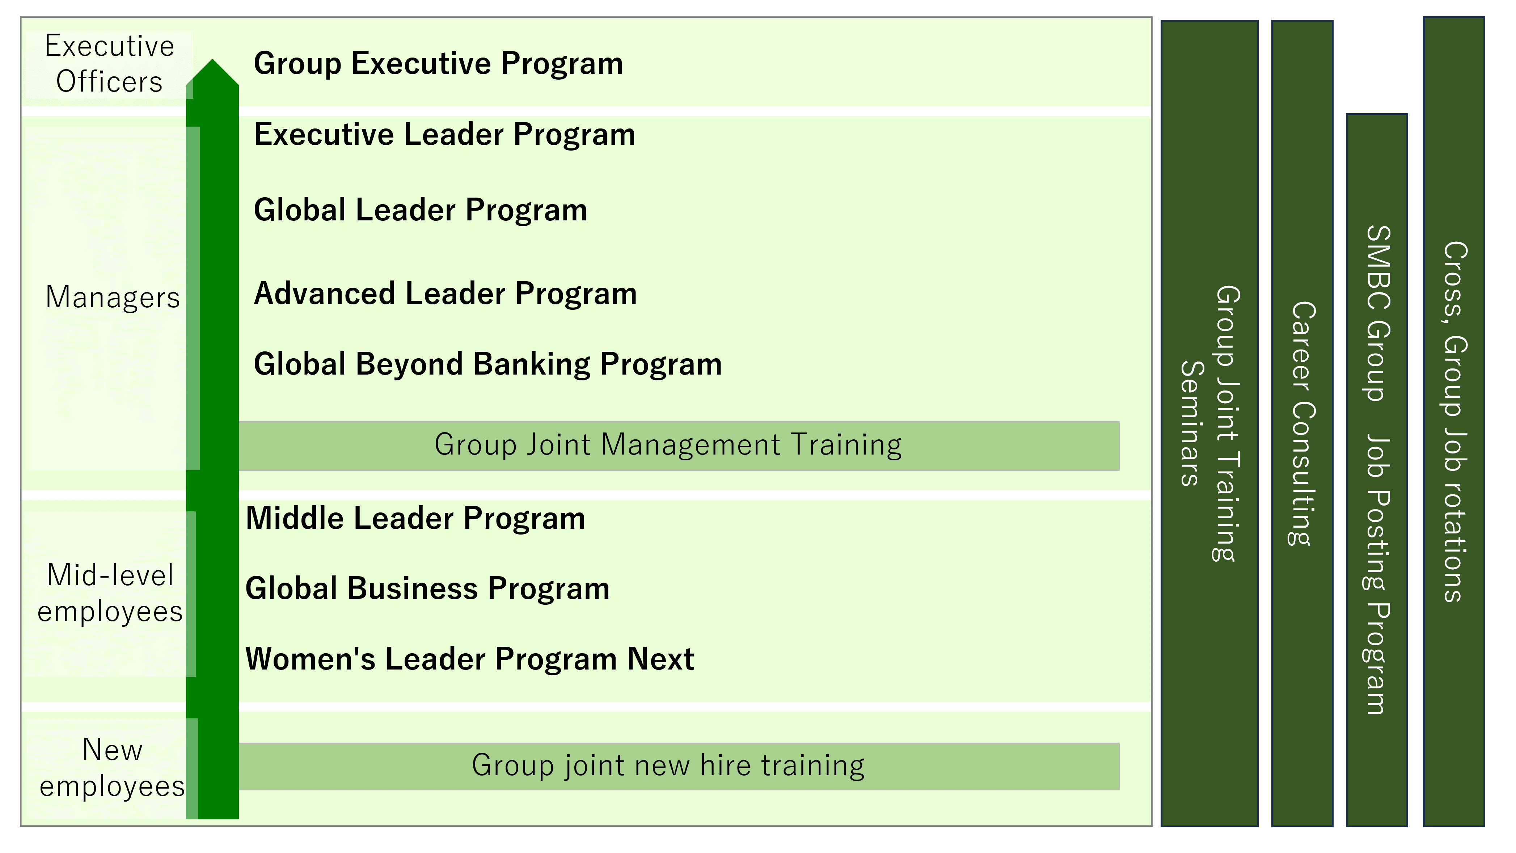Click the Advanced Leader Program text
1516x853 pixels.
[445, 293]
